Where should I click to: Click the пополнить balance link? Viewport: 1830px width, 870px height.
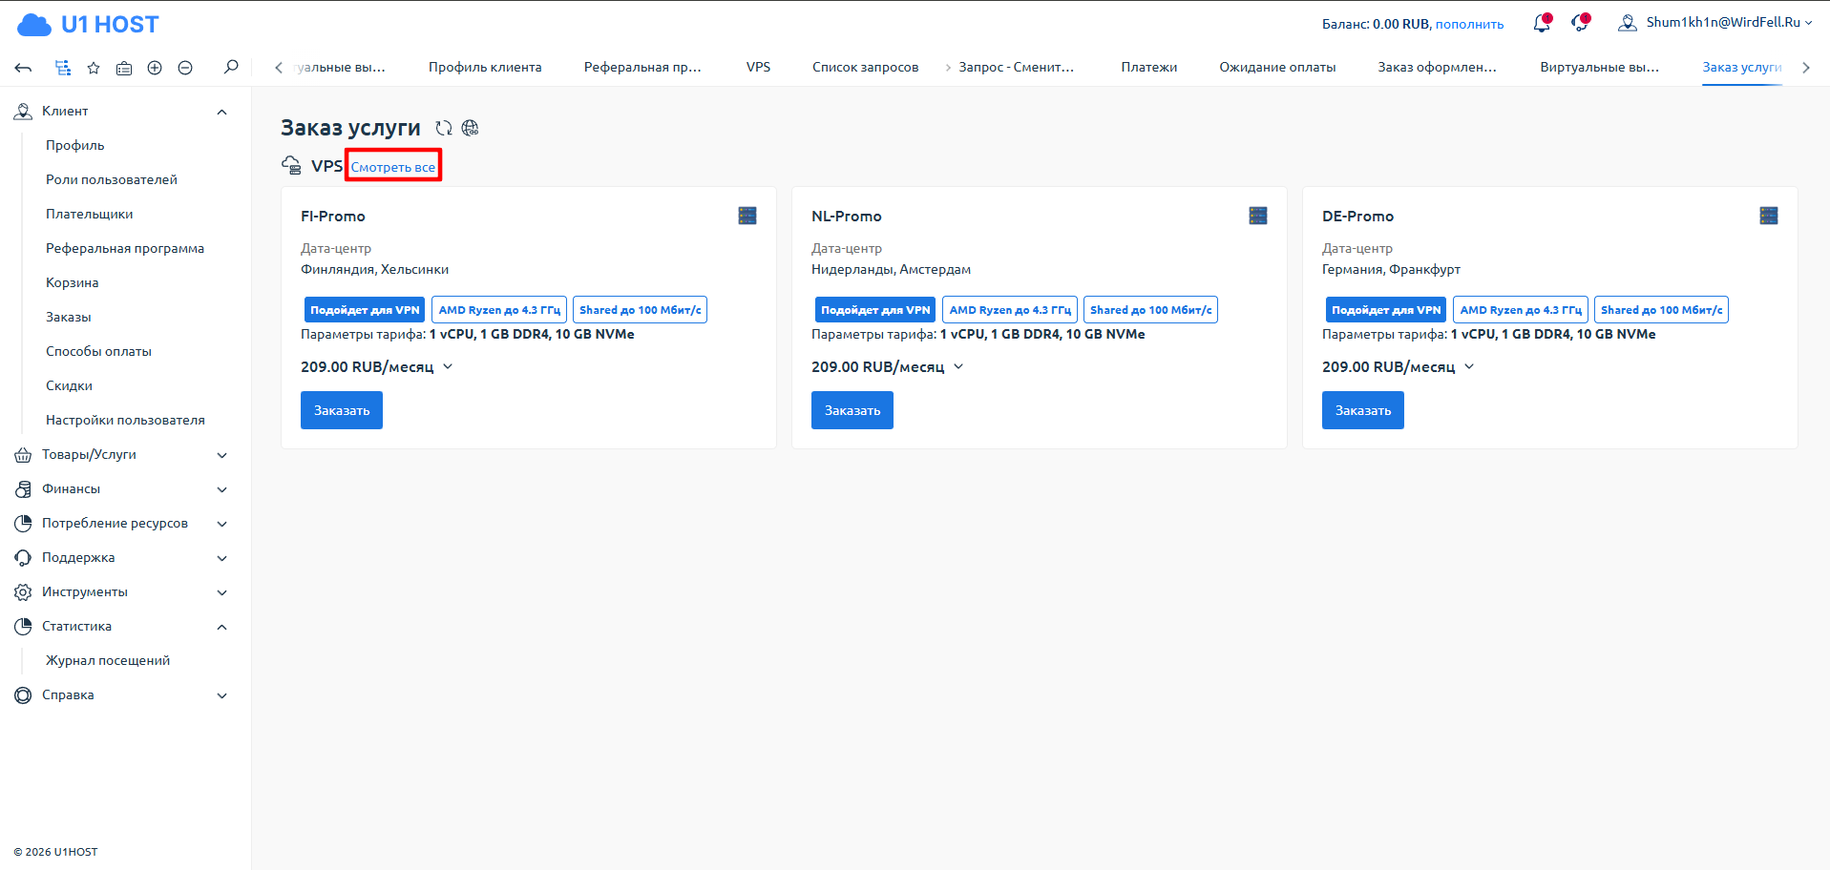[x=1470, y=24]
